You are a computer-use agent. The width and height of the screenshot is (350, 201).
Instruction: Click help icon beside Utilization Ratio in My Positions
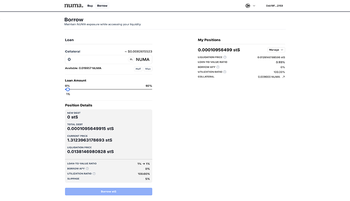click(225, 72)
